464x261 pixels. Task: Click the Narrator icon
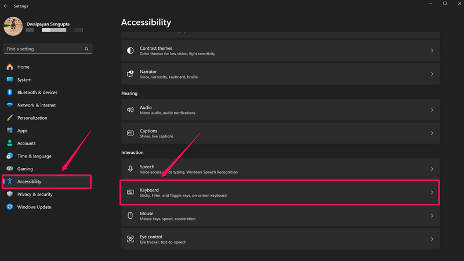pyautogui.click(x=130, y=74)
